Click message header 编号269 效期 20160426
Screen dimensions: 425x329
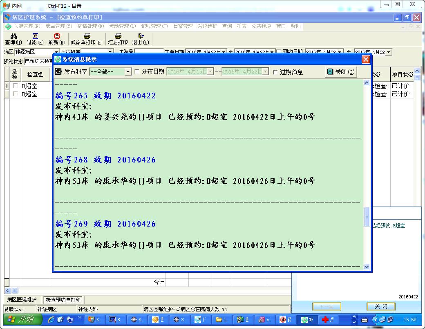(x=105, y=224)
